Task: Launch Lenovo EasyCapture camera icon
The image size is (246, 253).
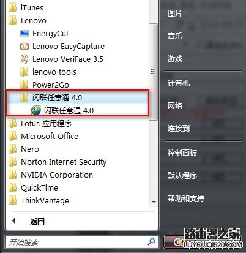Action: coord(24,47)
